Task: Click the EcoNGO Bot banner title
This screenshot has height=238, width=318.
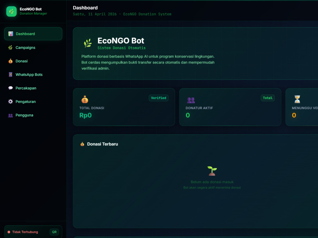Action: tap(121, 41)
